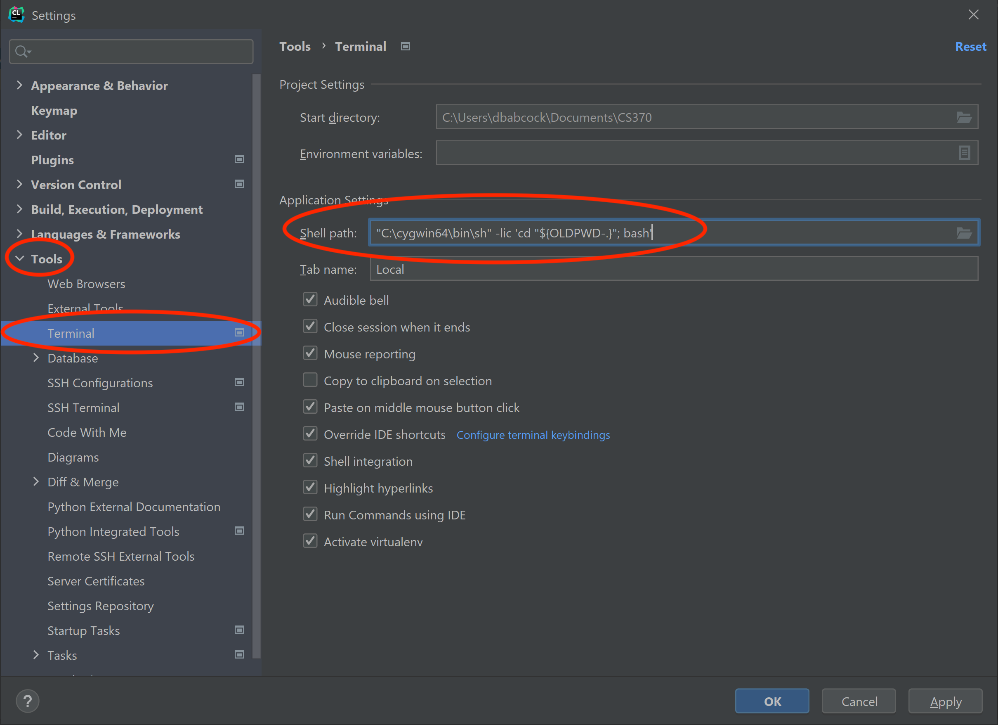Toggle Run Commands using IDE checkbox
The width and height of the screenshot is (998, 725).
[x=310, y=515]
